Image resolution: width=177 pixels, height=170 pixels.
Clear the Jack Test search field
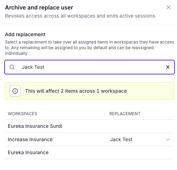[168, 67]
